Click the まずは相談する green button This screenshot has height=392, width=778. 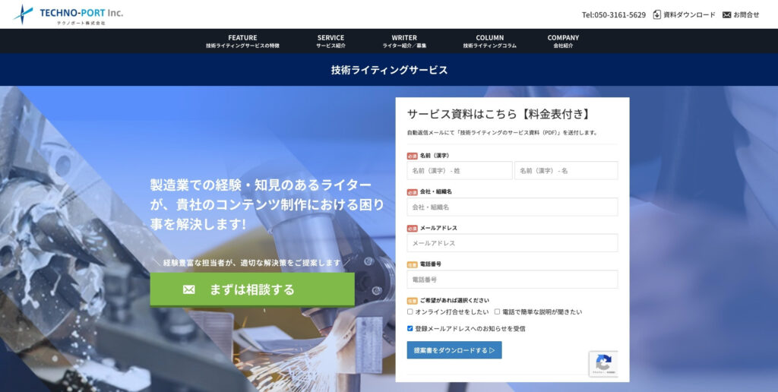point(252,289)
